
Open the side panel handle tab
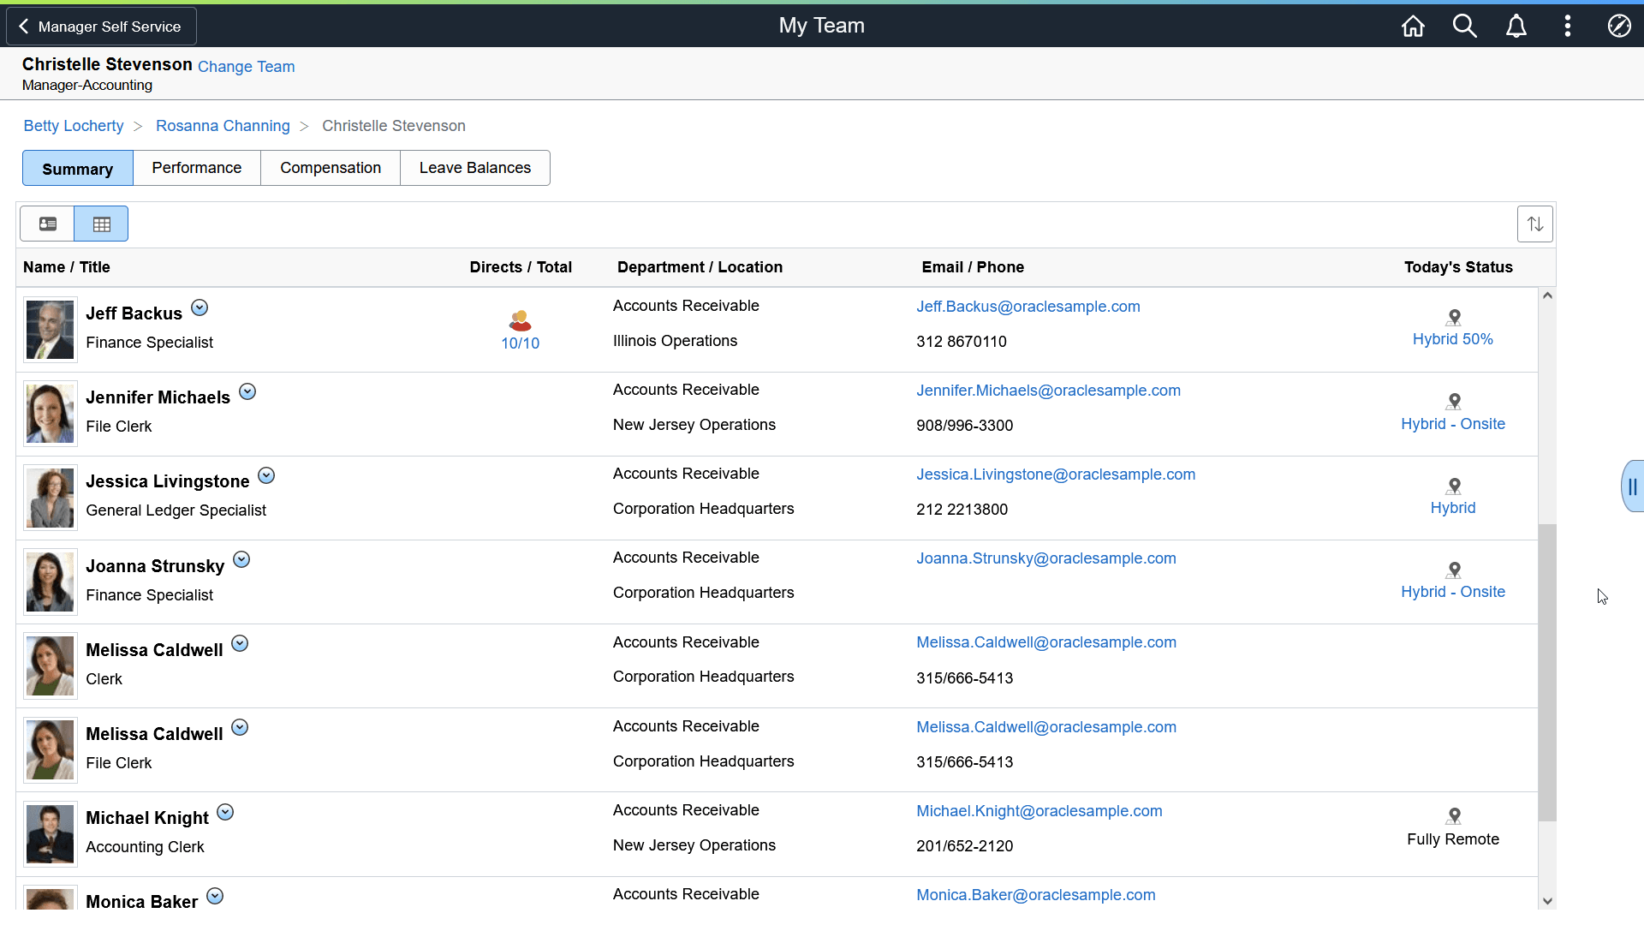tap(1631, 486)
